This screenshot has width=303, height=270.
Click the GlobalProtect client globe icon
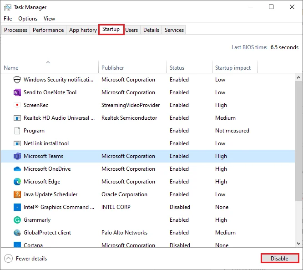click(x=17, y=233)
